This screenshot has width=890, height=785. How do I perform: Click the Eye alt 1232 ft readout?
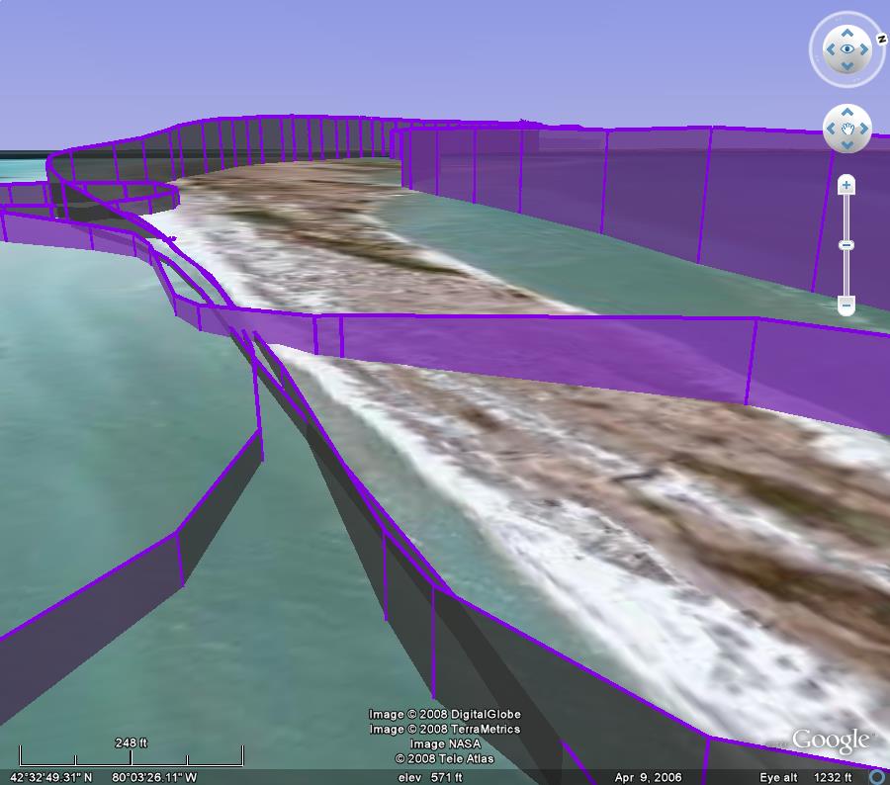805,777
